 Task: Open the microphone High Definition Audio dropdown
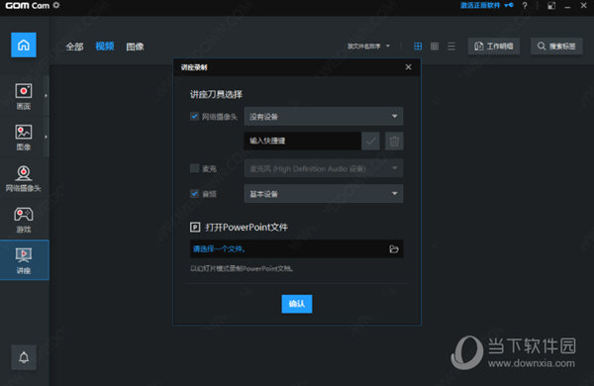pyautogui.click(x=324, y=168)
